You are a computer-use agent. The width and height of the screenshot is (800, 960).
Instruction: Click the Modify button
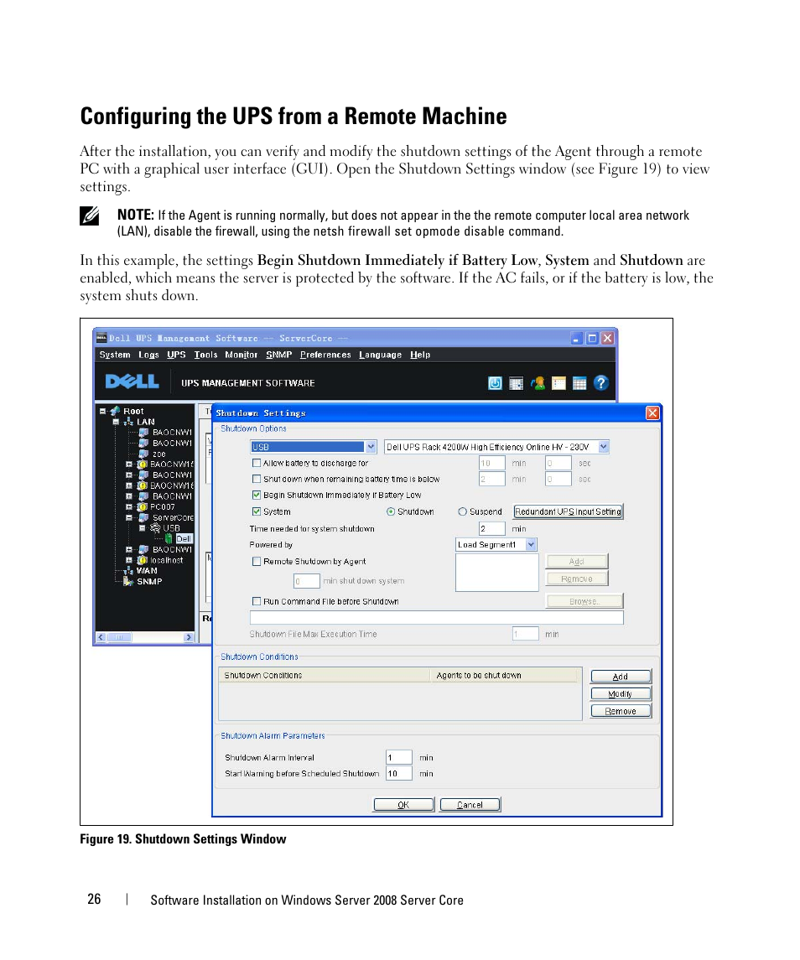click(621, 693)
